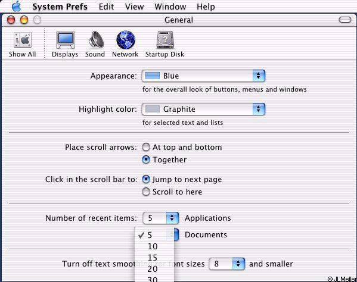Click the toolbar toggle pill button

[345, 20]
